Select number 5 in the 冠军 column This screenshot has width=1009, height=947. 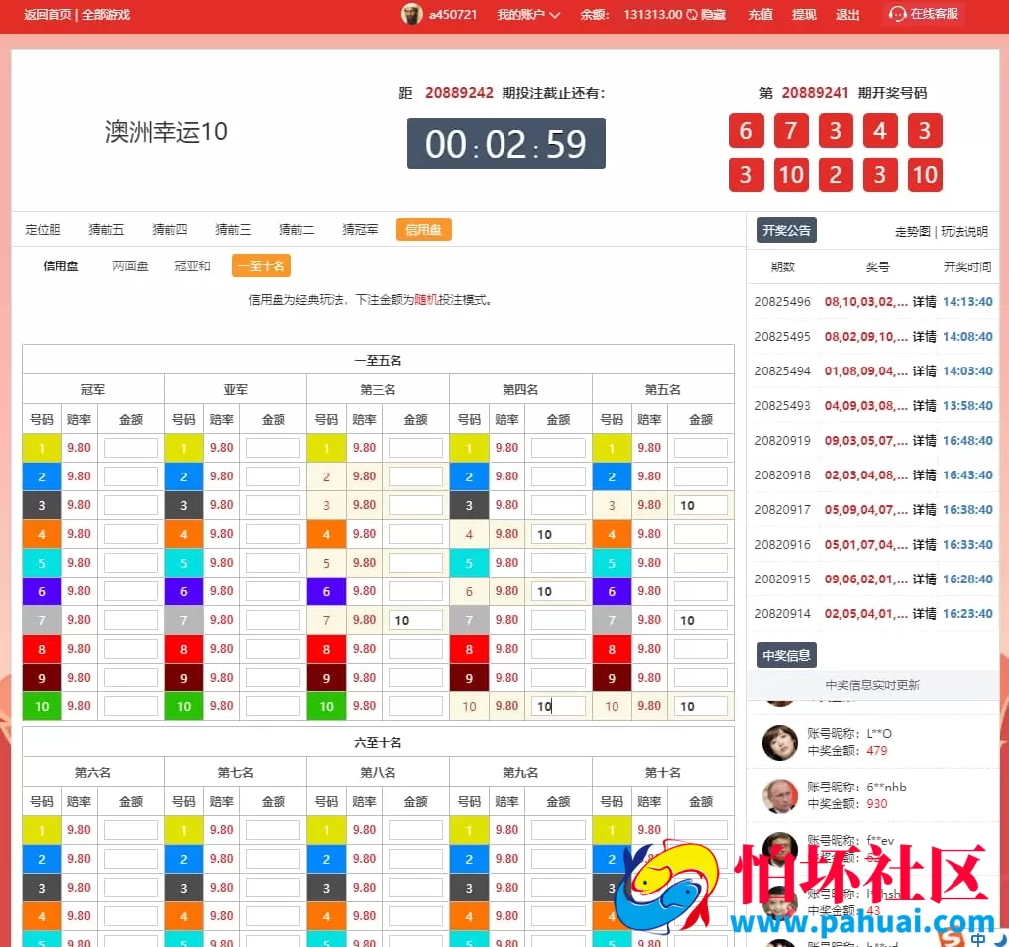click(42, 563)
